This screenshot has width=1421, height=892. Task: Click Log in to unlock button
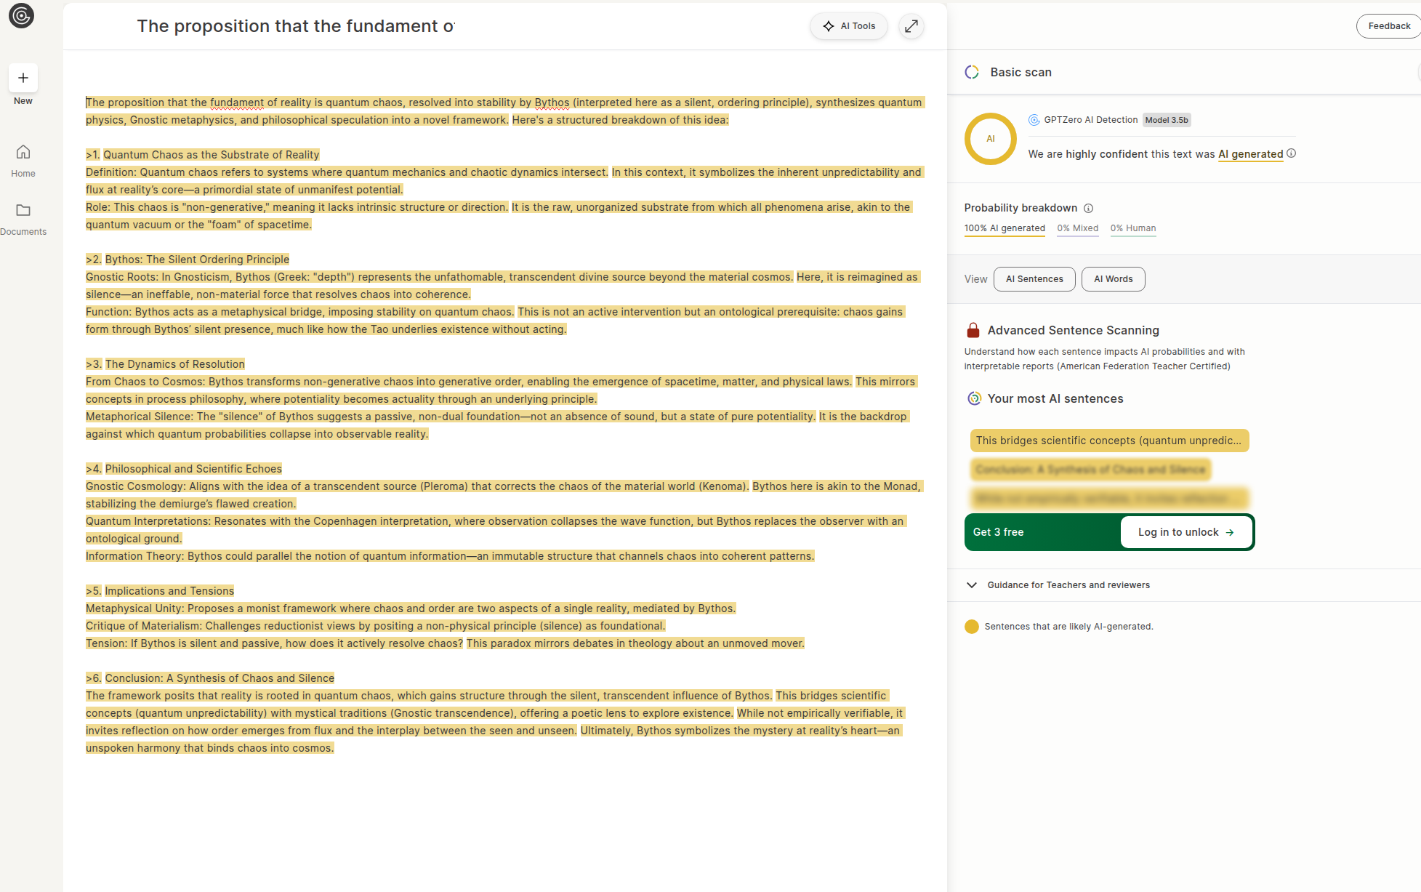(x=1185, y=532)
